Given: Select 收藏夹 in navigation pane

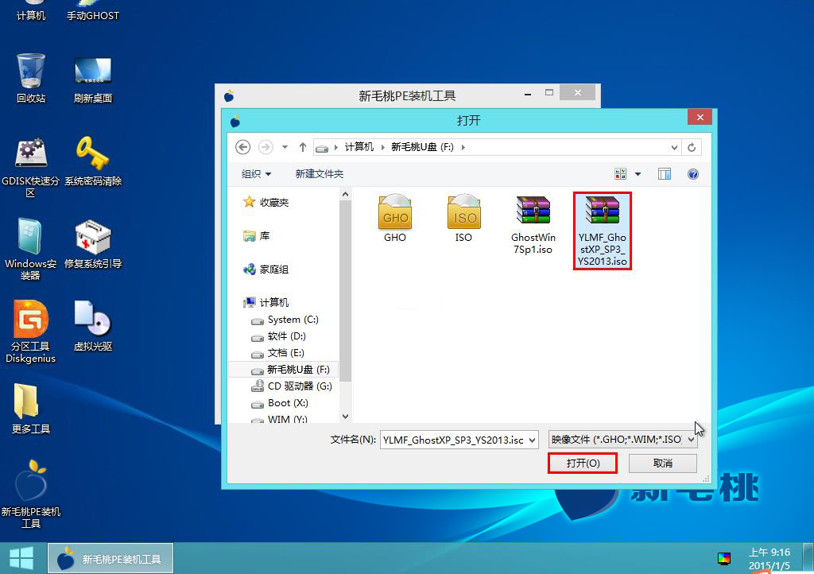Looking at the screenshot, I should point(266,203).
